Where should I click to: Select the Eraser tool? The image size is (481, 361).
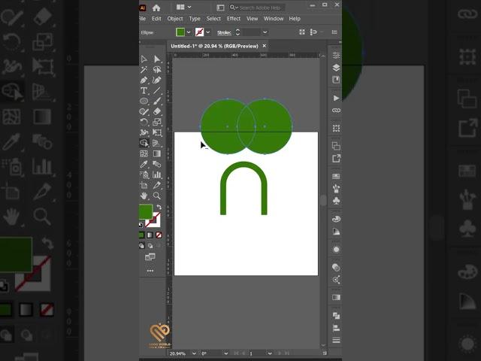click(157, 111)
